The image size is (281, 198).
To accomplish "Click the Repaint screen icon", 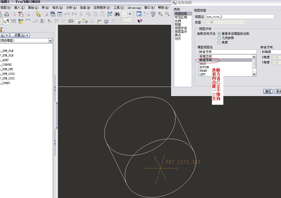I will pyautogui.click(x=139, y=14).
